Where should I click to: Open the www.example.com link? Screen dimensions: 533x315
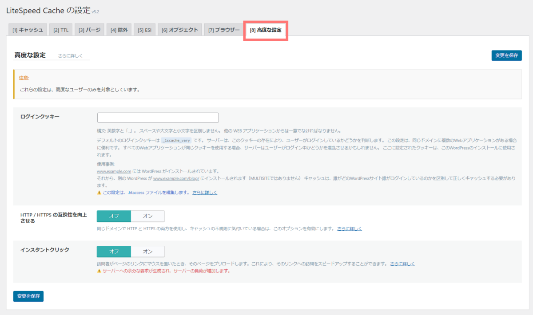(114, 171)
